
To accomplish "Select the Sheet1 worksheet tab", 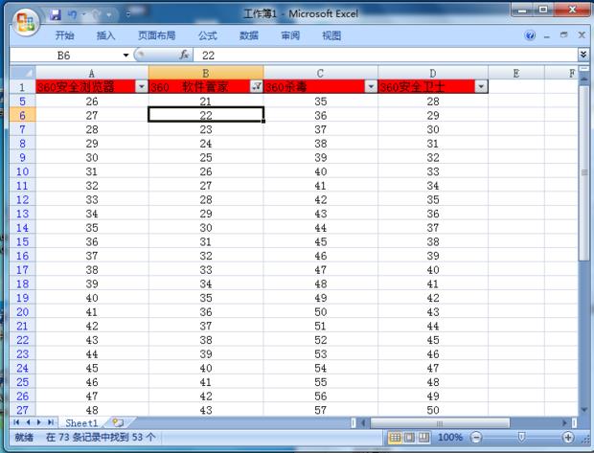I will pos(81,422).
